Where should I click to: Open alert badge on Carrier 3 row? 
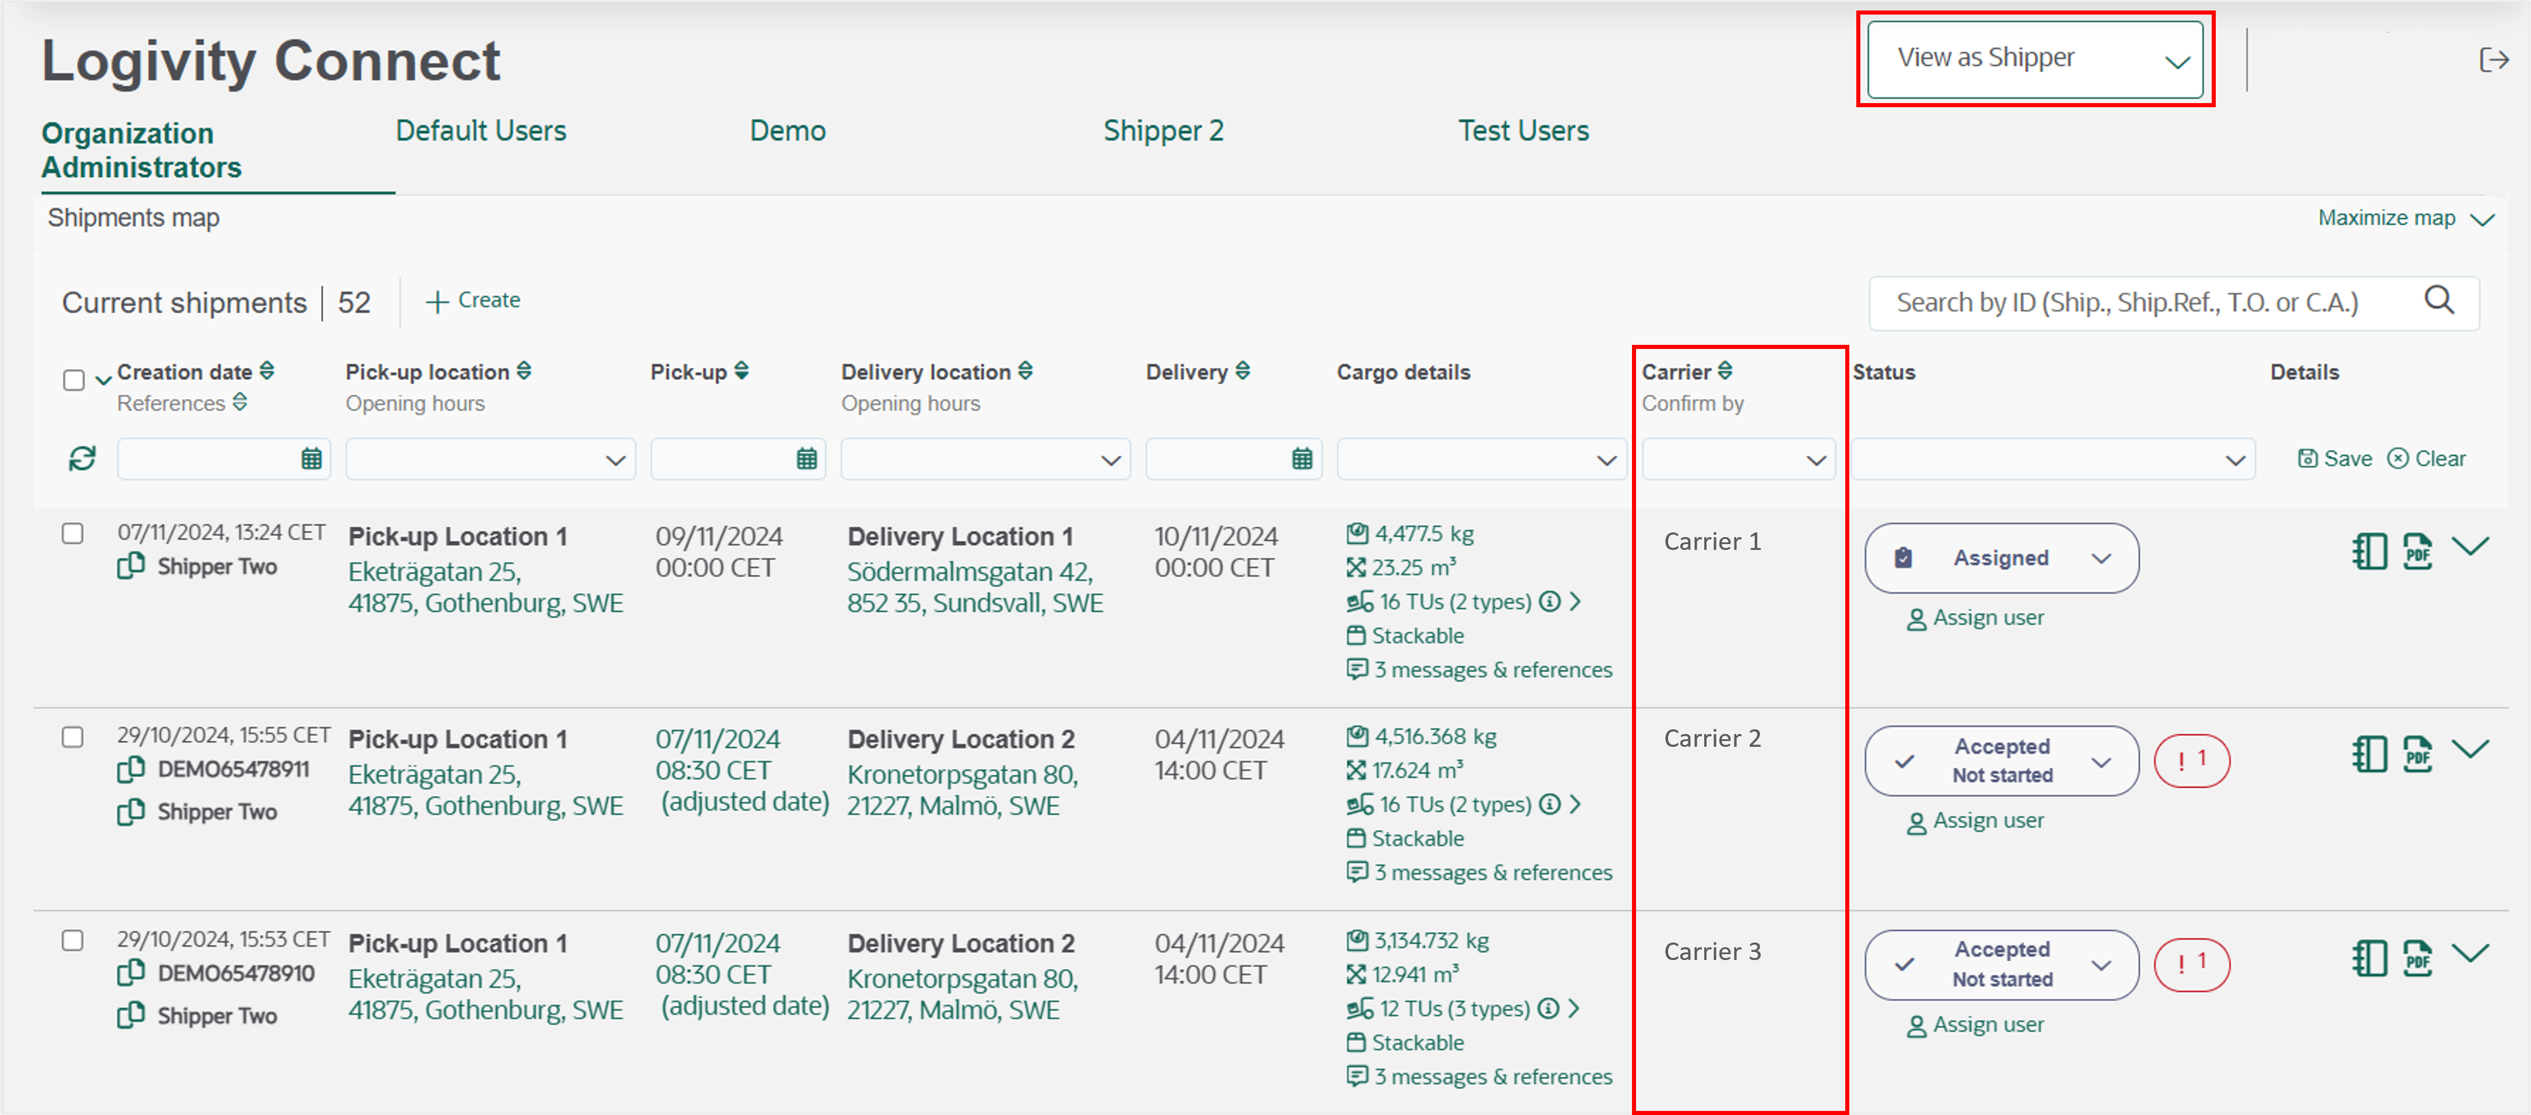click(x=2192, y=965)
